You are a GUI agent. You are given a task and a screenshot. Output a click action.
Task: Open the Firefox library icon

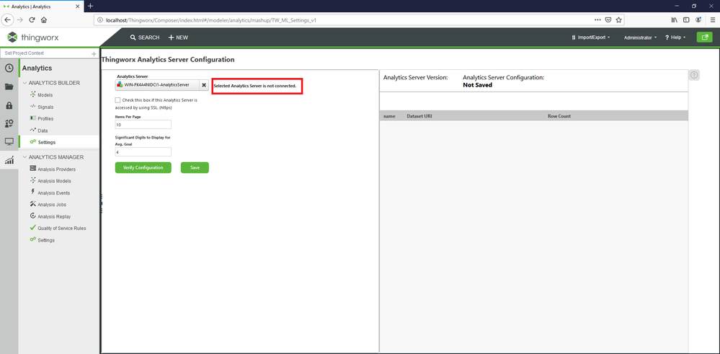pos(675,20)
